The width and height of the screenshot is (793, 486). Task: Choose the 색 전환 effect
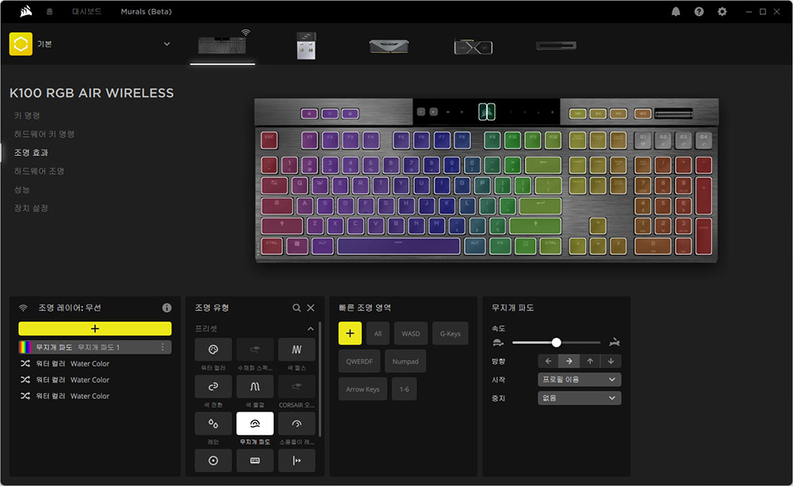pyautogui.click(x=213, y=386)
